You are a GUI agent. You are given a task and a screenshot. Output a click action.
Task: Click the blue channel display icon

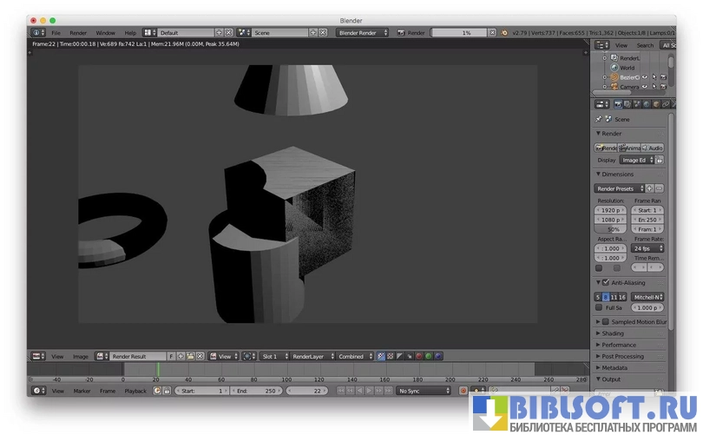coord(438,356)
